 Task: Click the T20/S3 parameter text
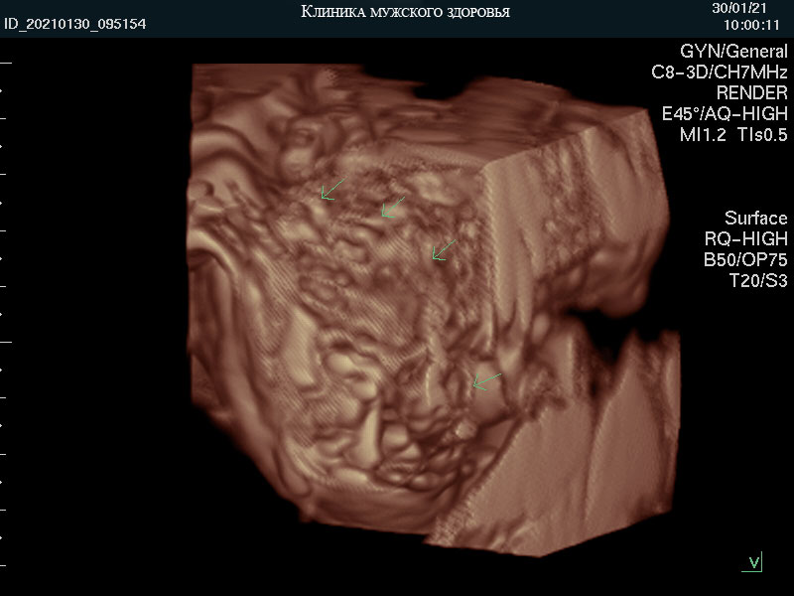[x=757, y=281]
